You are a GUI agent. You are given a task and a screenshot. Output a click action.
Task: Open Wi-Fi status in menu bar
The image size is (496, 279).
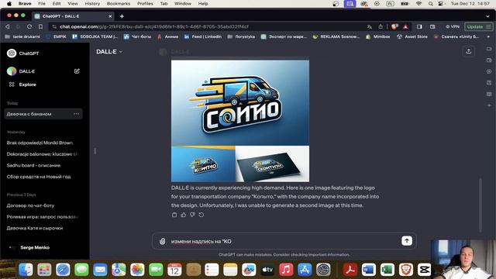[x=418, y=4]
